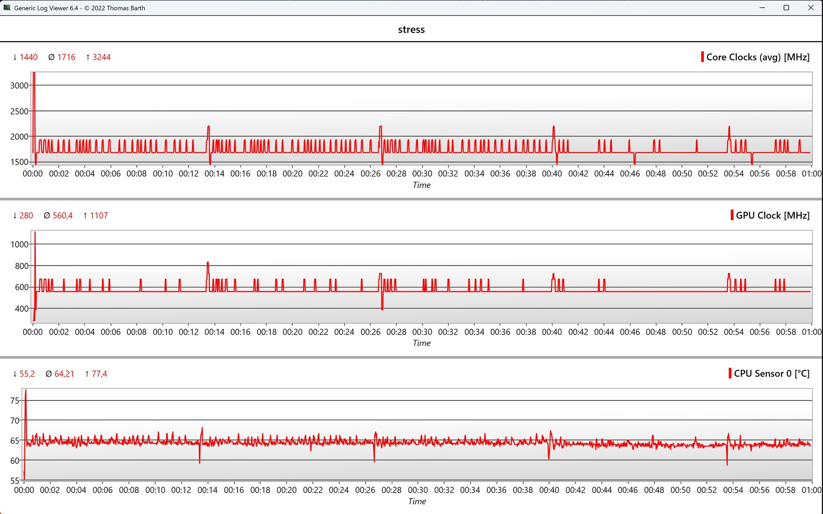
Task: Click the CPU Sensor average value 64,21
Action: coord(64,374)
